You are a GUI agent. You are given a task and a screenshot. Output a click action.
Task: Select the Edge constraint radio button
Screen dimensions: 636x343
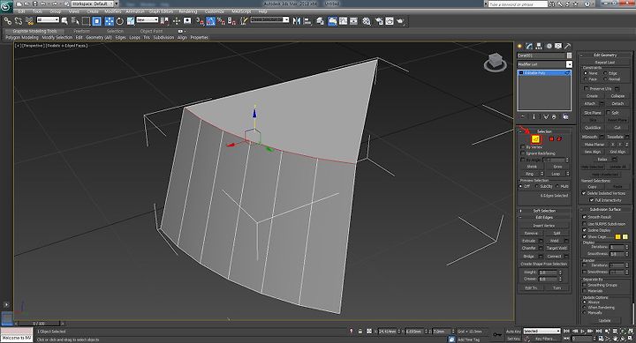[605, 73]
